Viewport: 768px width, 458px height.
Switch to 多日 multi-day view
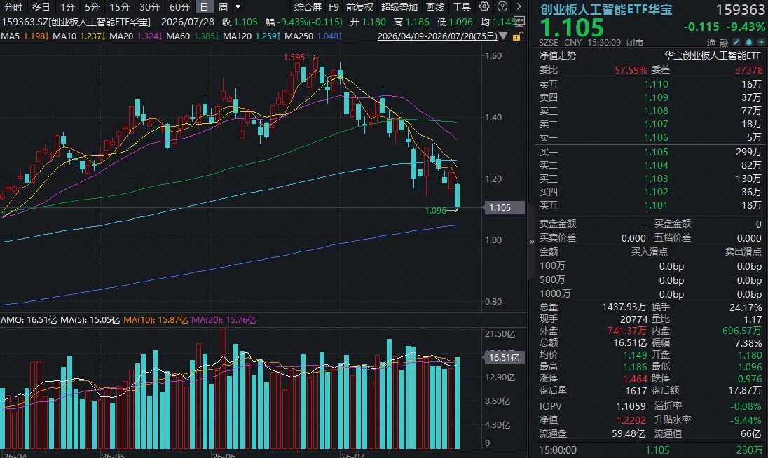point(41,7)
